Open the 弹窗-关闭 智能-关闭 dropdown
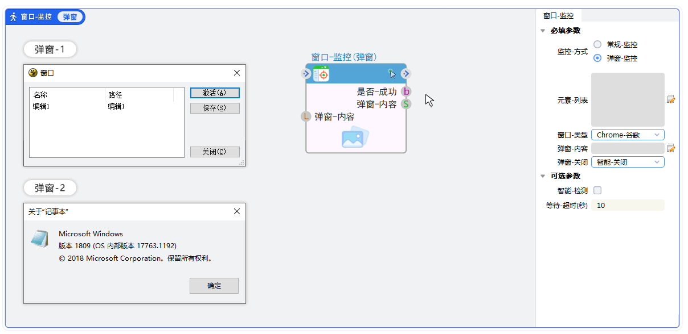 pyautogui.click(x=628, y=162)
